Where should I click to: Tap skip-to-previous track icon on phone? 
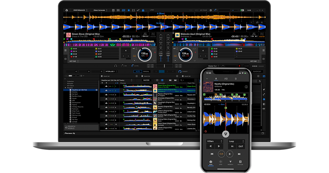(212, 154)
